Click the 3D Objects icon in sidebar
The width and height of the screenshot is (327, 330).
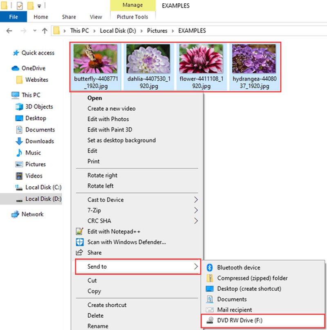coord(19,107)
